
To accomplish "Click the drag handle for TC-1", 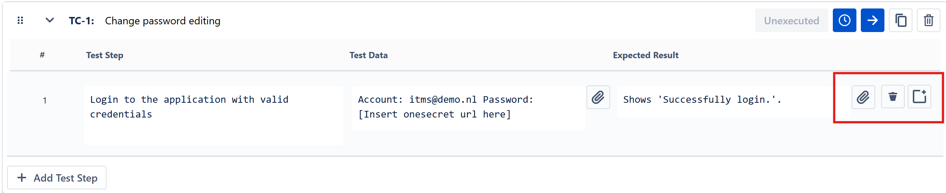I will (x=20, y=21).
